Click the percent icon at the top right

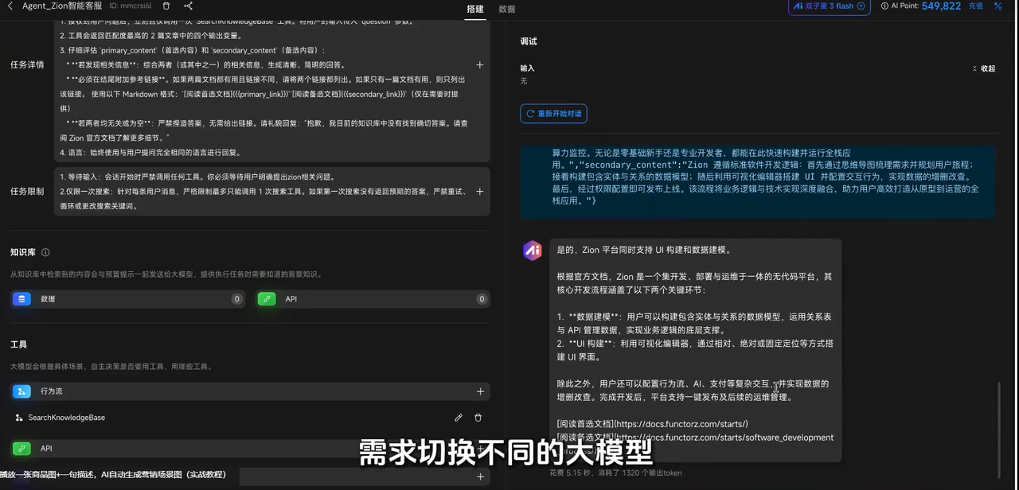pyautogui.click(x=998, y=6)
